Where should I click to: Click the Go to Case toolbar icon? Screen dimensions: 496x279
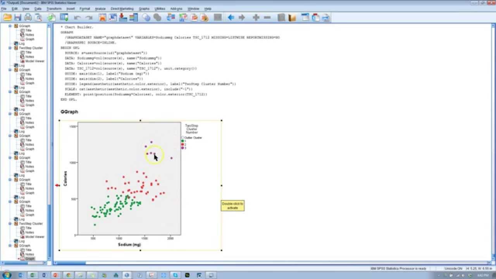coord(113,17)
